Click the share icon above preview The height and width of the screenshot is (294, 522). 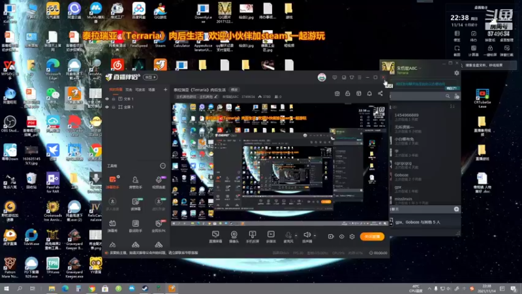pos(380,93)
